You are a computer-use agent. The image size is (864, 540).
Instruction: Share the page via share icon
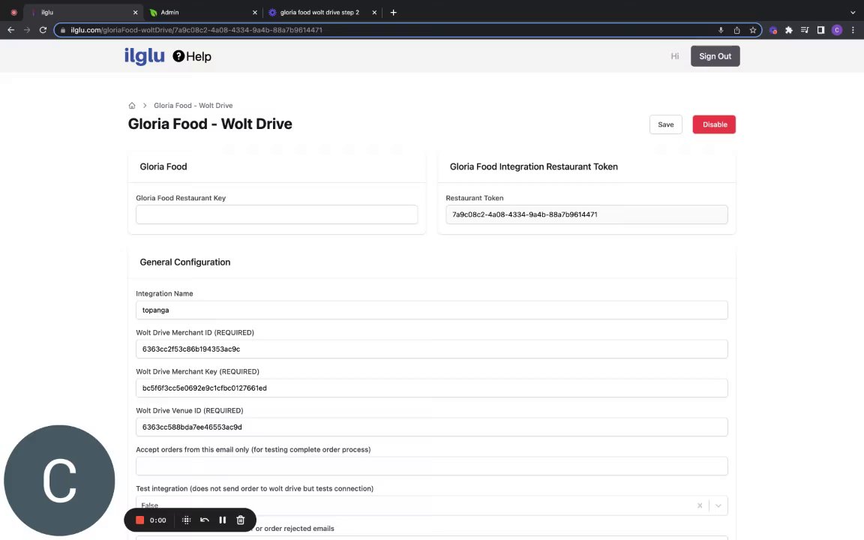click(736, 30)
